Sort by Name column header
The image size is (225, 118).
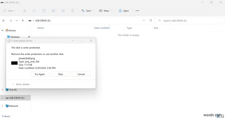(x=41, y=28)
